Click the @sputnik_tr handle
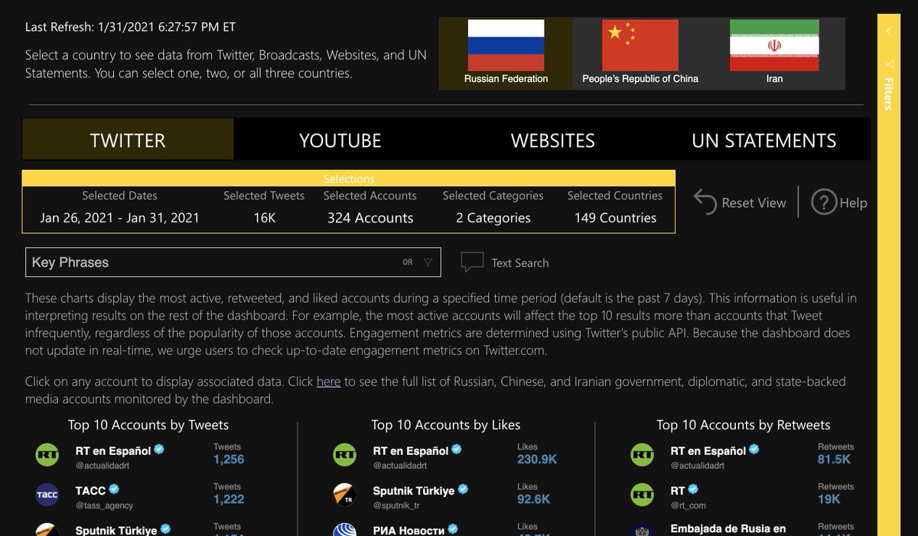The image size is (918, 536). [x=396, y=505]
